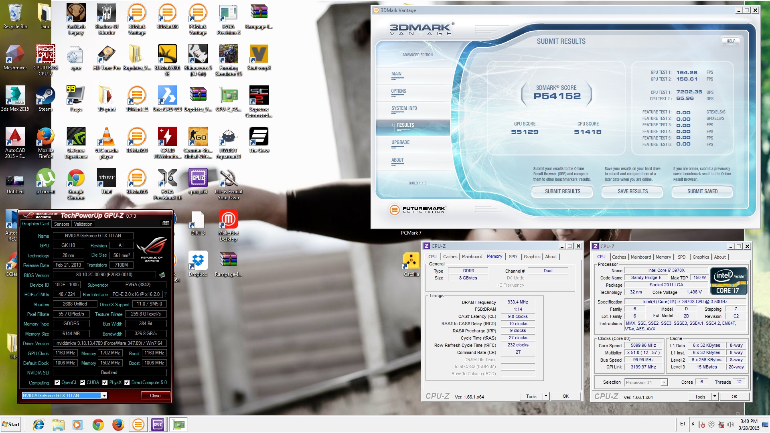Image resolution: width=770 pixels, height=433 pixels.
Task: Open The Crew desktop shortcut
Action: [x=259, y=140]
